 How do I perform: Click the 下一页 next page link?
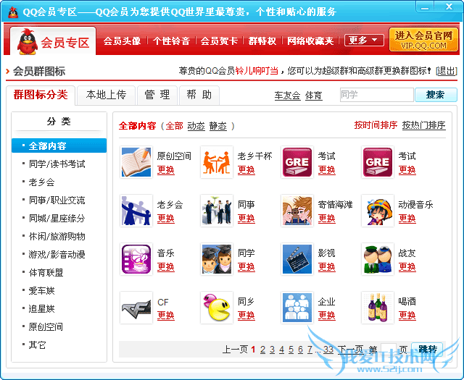[x=351, y=350]
